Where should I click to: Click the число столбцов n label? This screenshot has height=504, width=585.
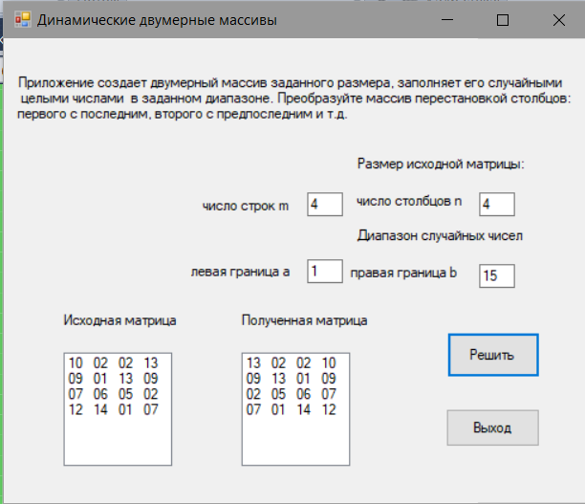tap(409, 201)
